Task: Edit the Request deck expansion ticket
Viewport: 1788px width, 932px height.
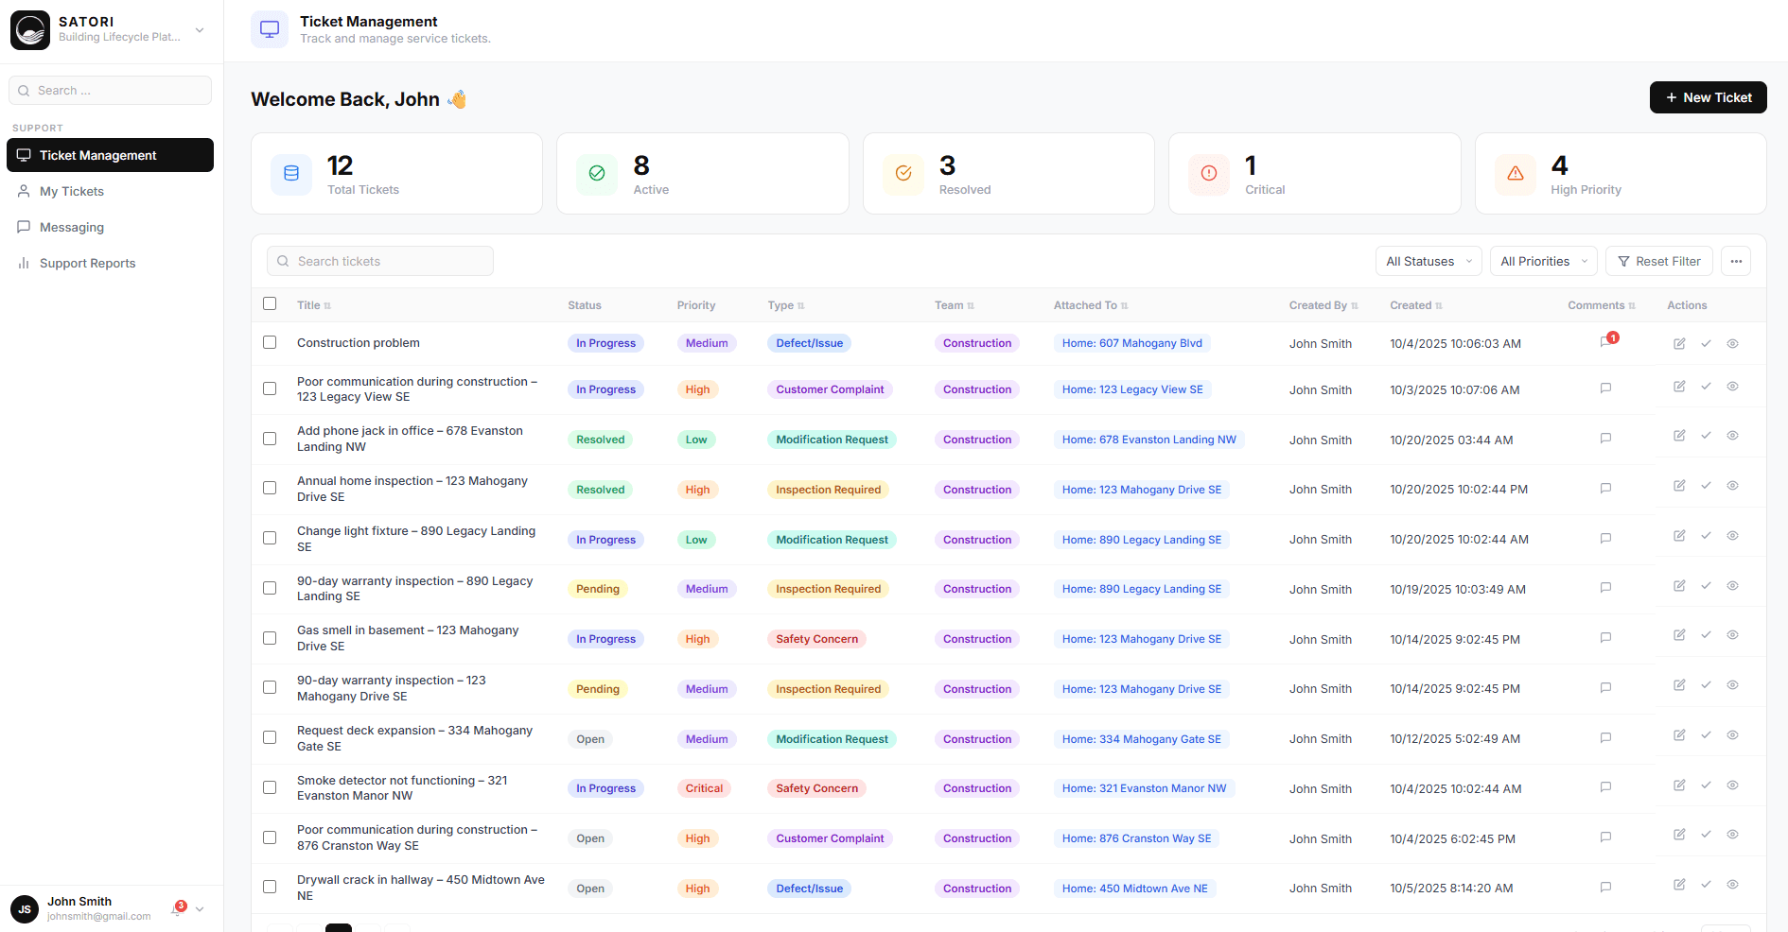Action: tap(1679, 735)
